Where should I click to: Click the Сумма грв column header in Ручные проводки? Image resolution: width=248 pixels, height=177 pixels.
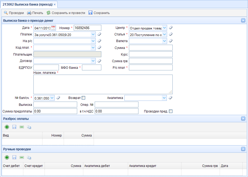click(201, 166)
